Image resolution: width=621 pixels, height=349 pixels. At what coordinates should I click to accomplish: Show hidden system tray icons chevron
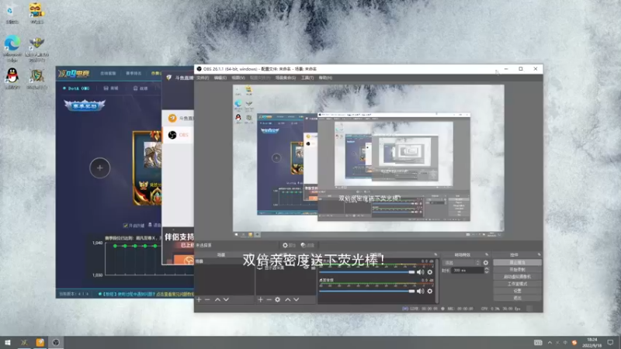click(x=550, y=342)
